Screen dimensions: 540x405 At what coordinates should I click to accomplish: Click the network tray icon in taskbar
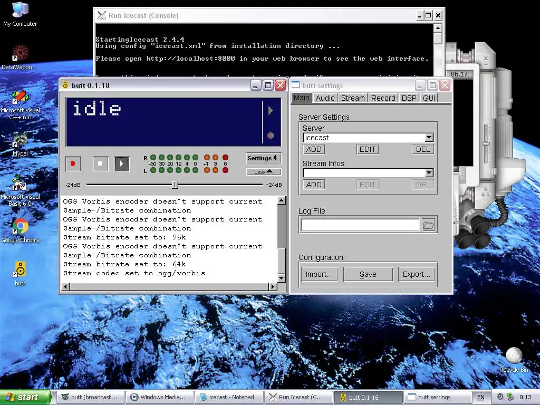pos(510,397)
